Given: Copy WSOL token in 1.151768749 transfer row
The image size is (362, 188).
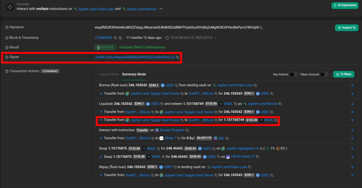Looking at the screenshot, I should [x=276, y=120].
